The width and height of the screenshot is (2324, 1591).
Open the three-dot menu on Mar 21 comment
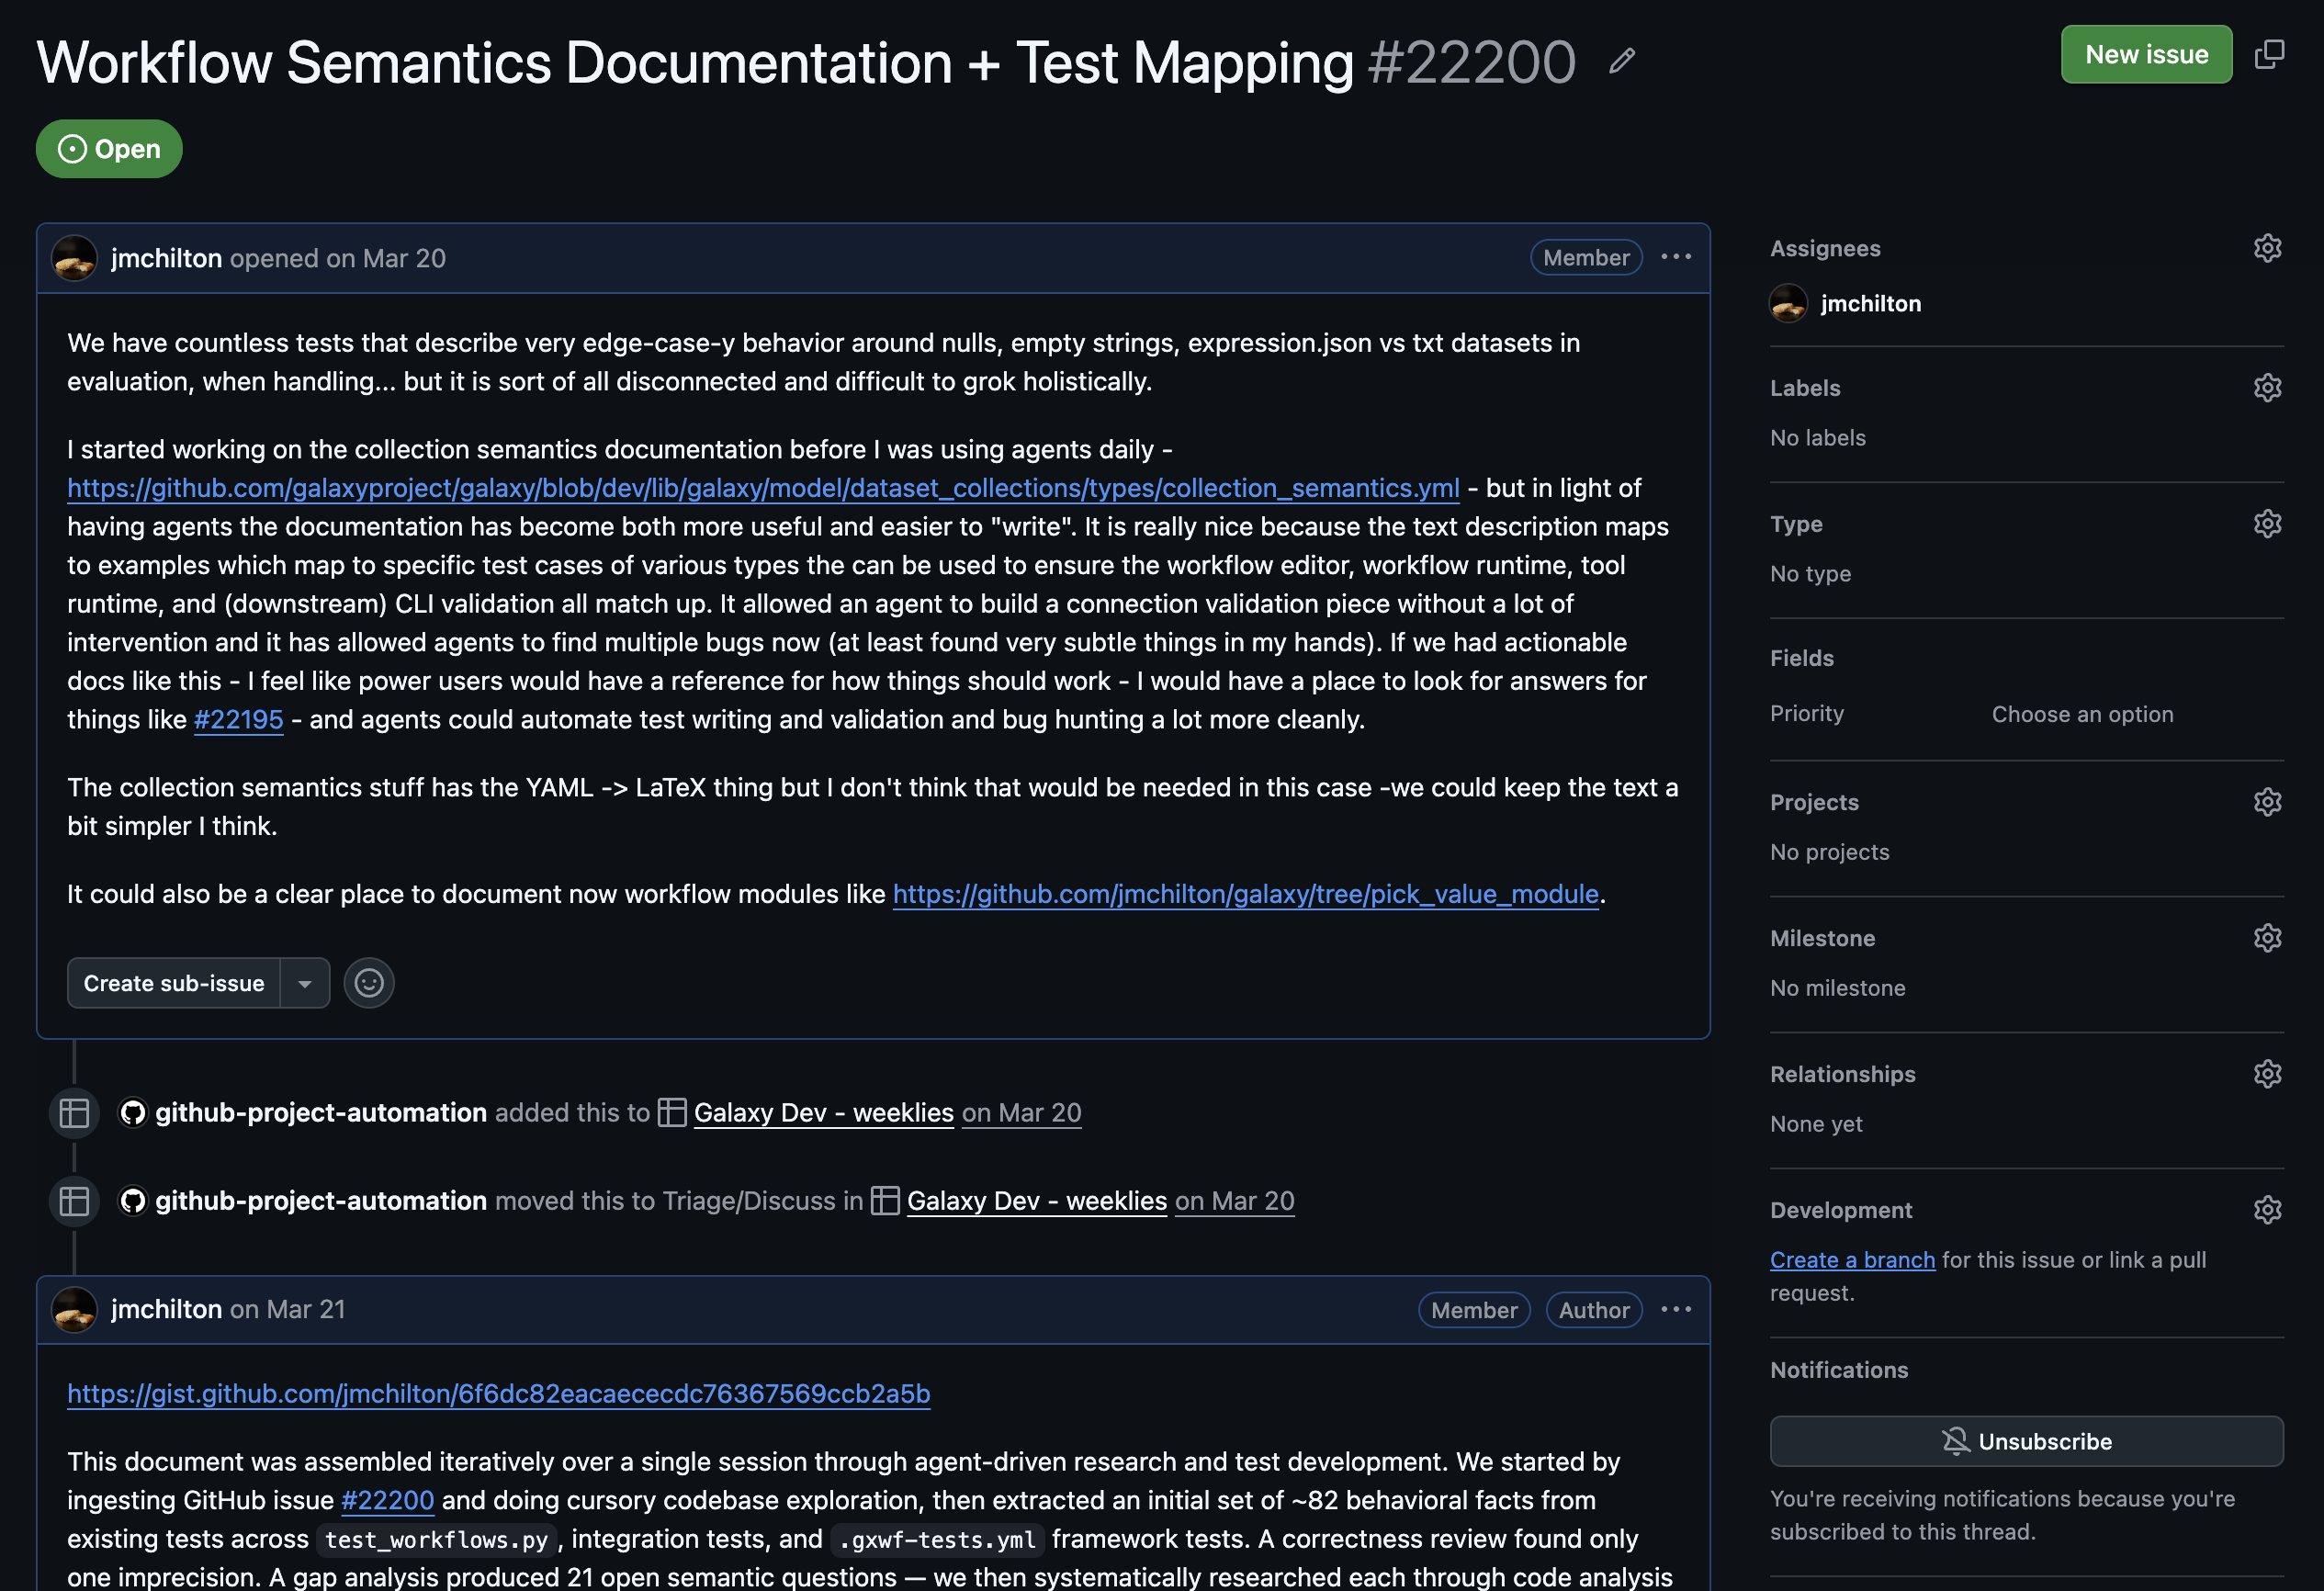[x=1676, y=1310]
